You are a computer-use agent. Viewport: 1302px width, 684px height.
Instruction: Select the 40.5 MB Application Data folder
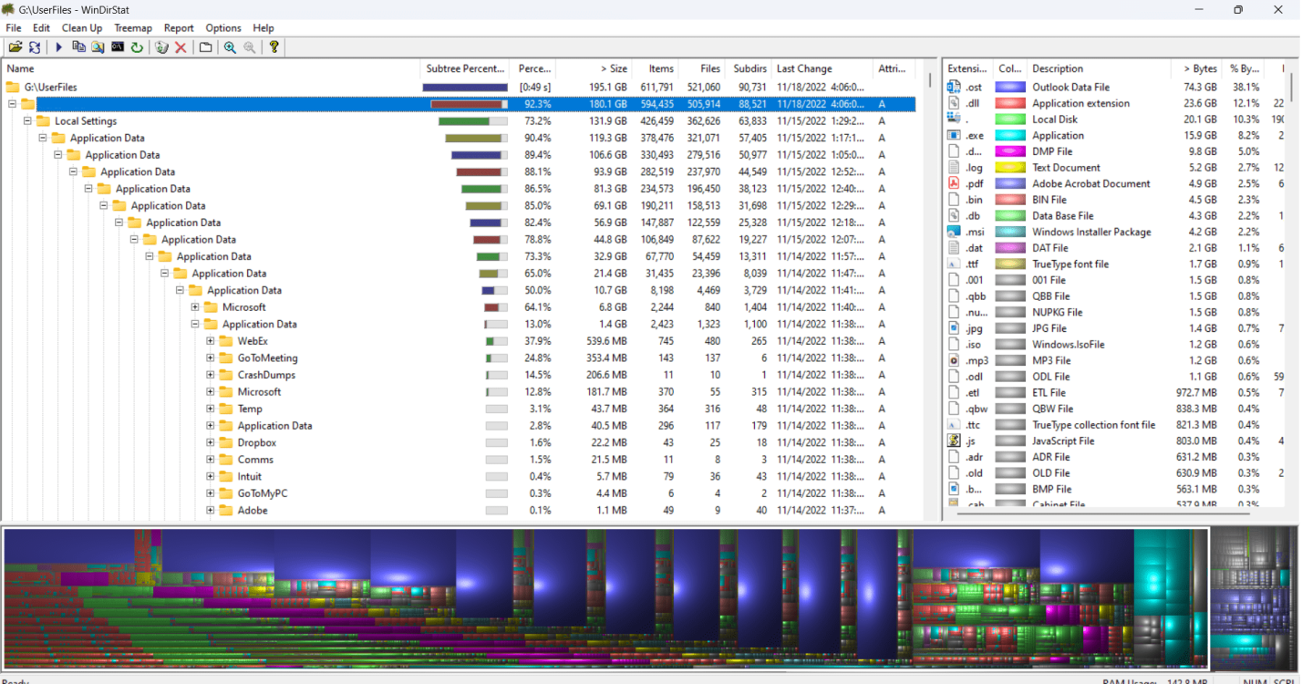(274, 426)
